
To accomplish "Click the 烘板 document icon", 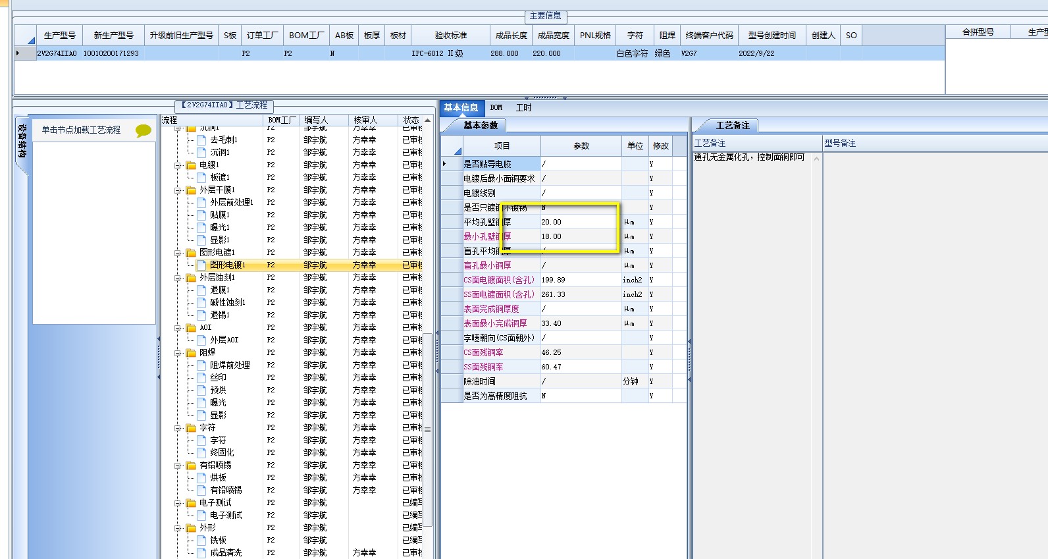I will 201,477.
